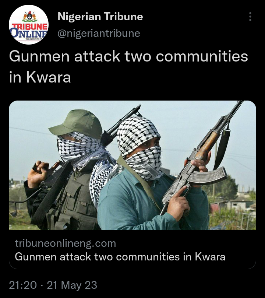Open the Nigerian Tribune profile avatar
The height and width of the screenshot is (298, 265).
29,25
